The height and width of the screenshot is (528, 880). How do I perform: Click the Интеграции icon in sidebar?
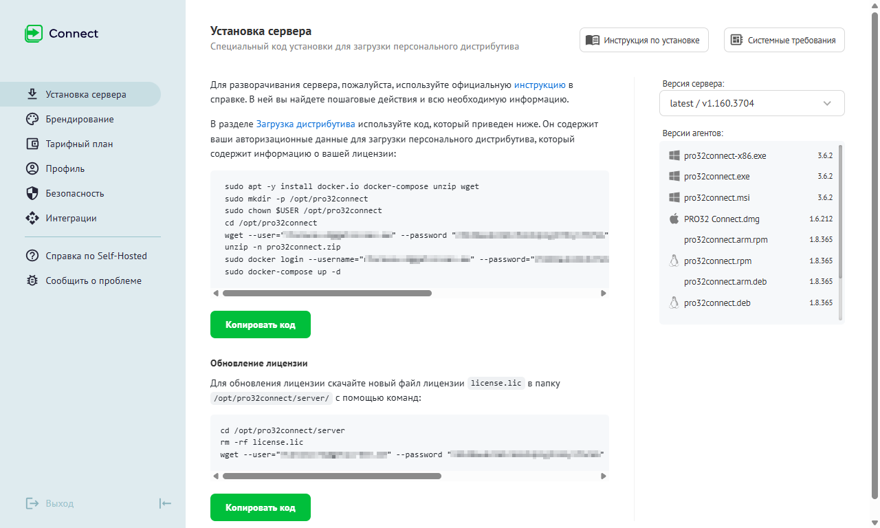click(32, 219)
